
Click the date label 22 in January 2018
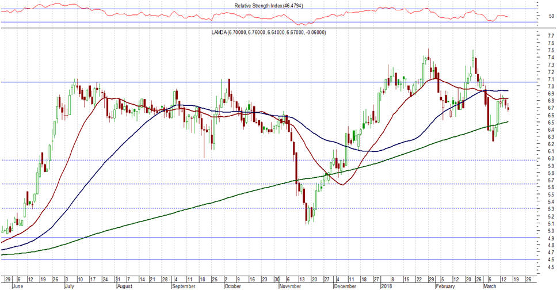pos(419,280)
